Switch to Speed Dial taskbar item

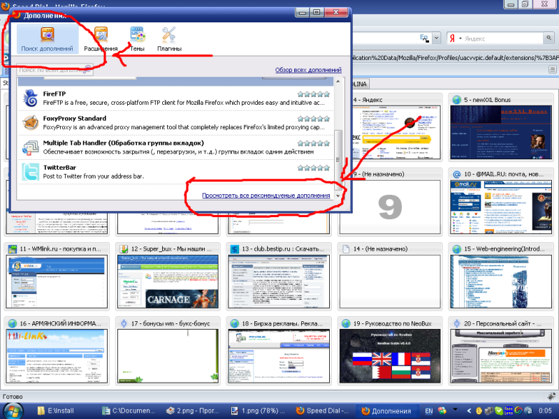(323, 411)
